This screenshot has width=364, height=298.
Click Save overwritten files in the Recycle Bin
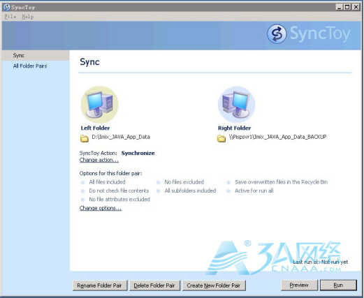tap(281, 182)
